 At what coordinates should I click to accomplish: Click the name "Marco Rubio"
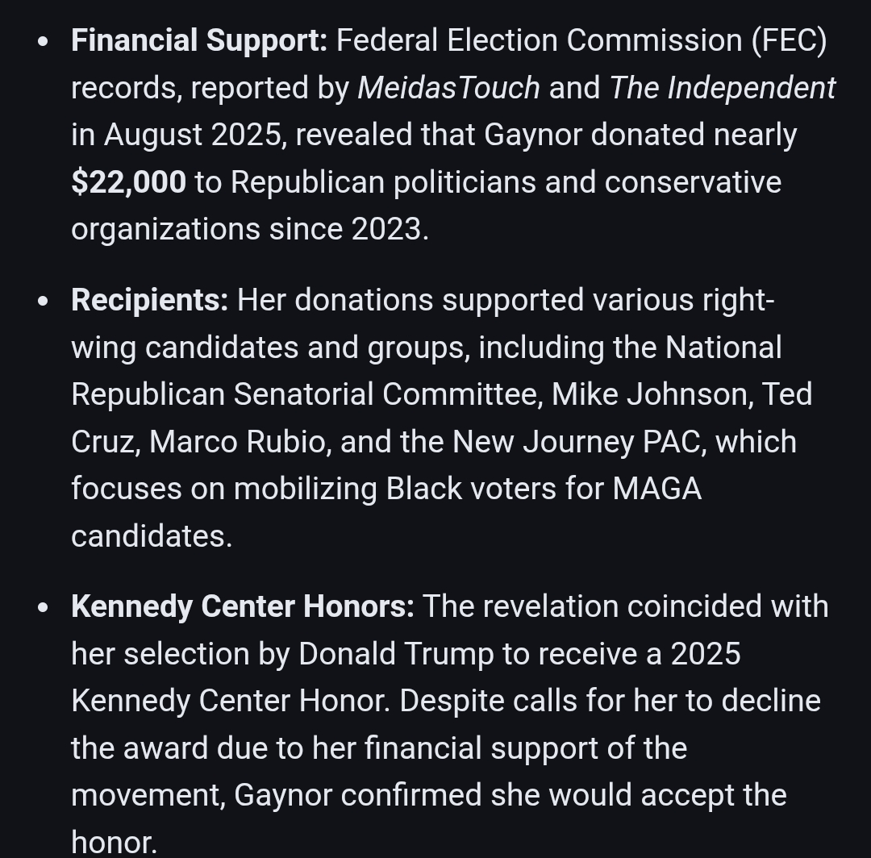coord(240,442)
